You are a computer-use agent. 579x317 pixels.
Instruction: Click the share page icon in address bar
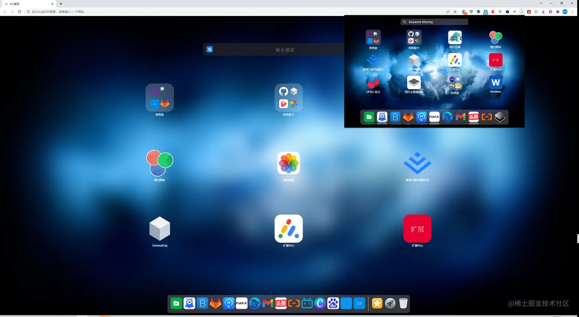pos(448,12)
